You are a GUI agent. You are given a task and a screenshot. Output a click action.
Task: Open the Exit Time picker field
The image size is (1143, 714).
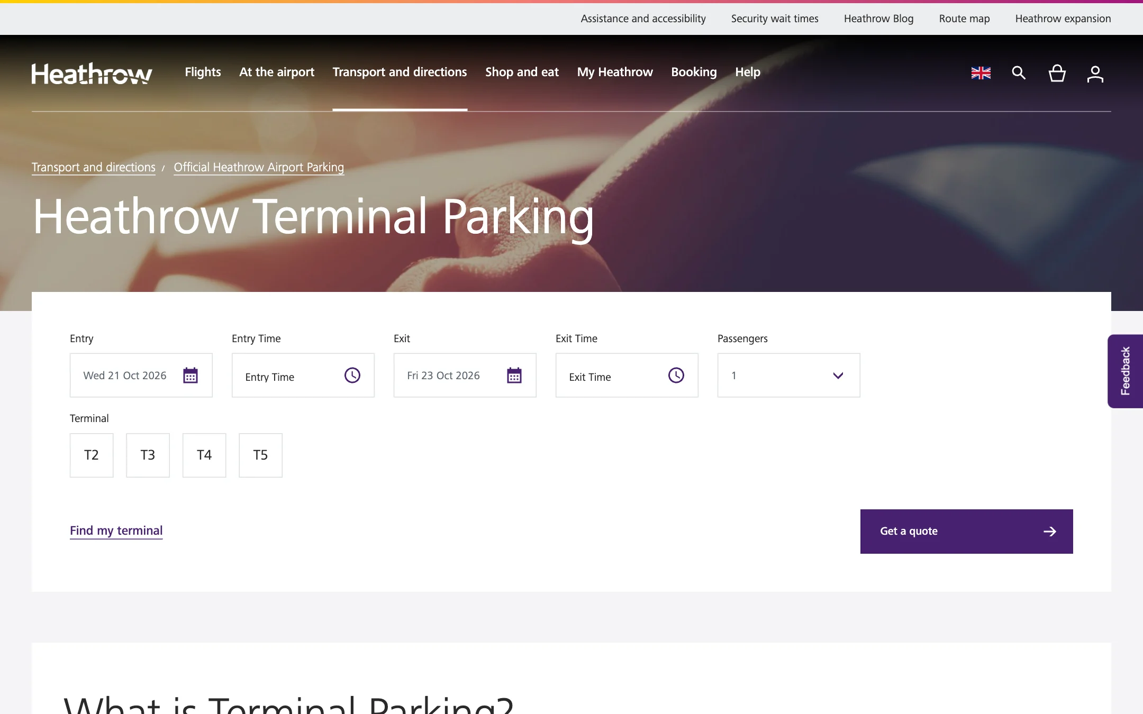[x=627, y=375]
